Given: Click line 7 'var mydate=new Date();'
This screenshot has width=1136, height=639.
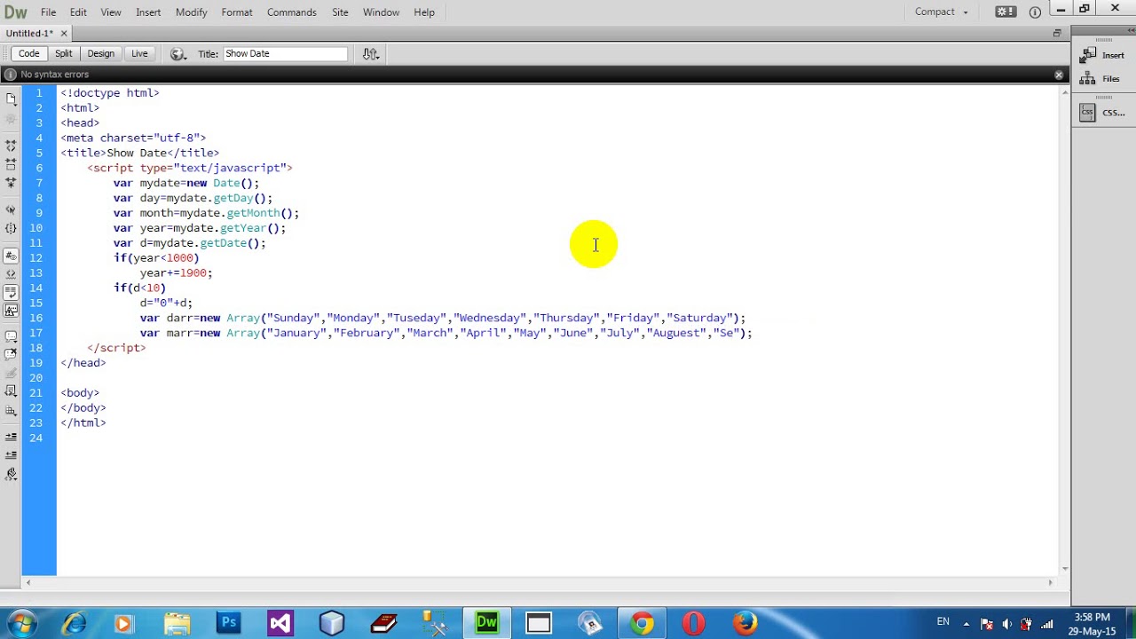Looking at the screenshot, I should pos(186,183).
